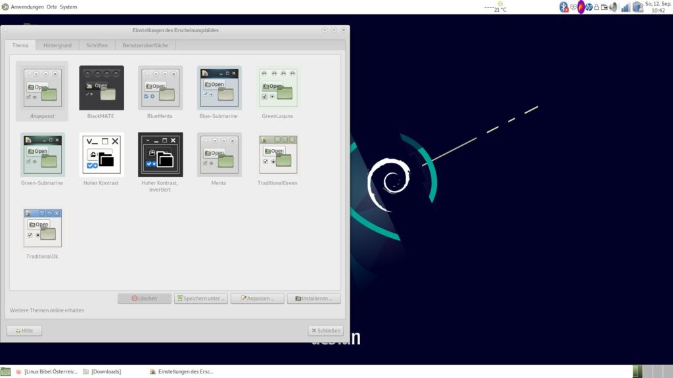The width and height of the screenshot is (673, 378).
Task: Click the Bluetooth tray icon
Action: coord(563,7)
